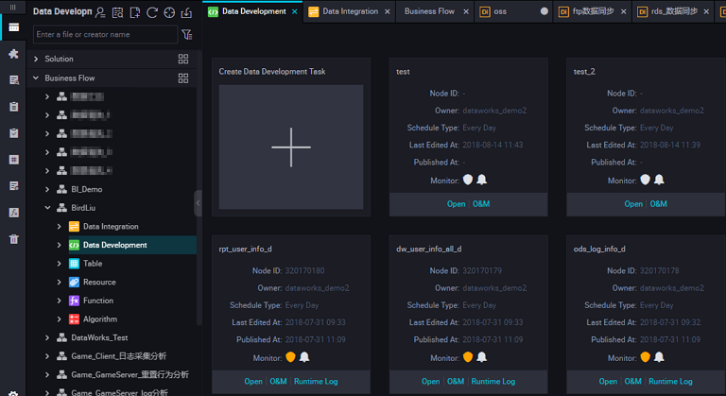This screenshot has height=396, width=726.
Task: Toggle the orange shield on the rpt_user_info_d card
Action: pos(290,357)
